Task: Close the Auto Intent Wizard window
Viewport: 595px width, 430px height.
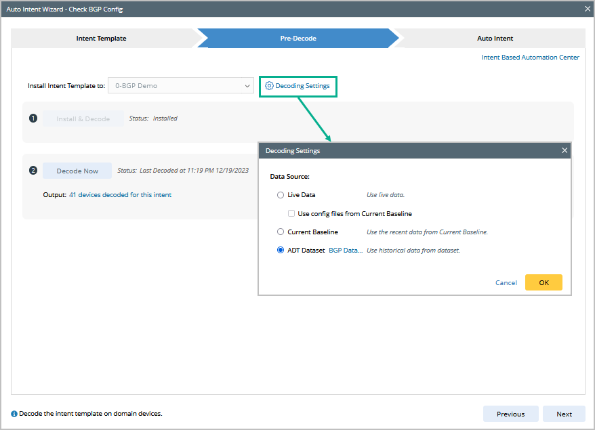Action: point(588,9)
